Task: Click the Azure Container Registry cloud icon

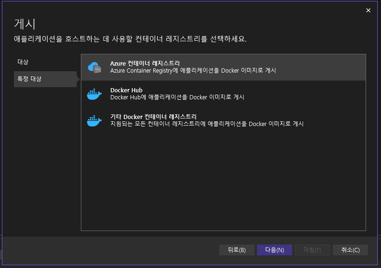Action: pos(94,67)
